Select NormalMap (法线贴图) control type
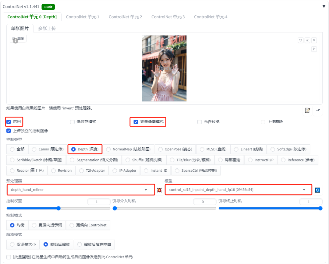Viewport: 329px width, 264px height. pos(128,149)
